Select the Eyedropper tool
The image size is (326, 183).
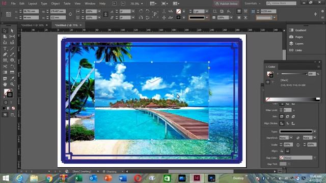[x=12, y=78]
